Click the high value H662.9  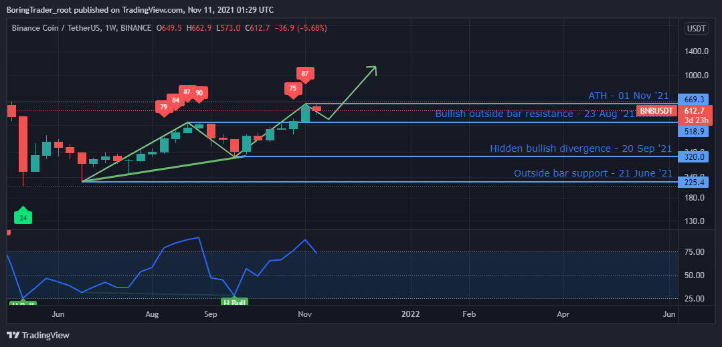pyautogui.click(x=199, y=28)
